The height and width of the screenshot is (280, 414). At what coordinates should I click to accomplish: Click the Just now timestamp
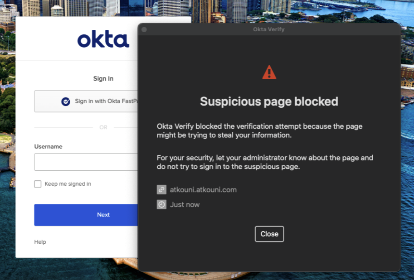tap(184, 204)
